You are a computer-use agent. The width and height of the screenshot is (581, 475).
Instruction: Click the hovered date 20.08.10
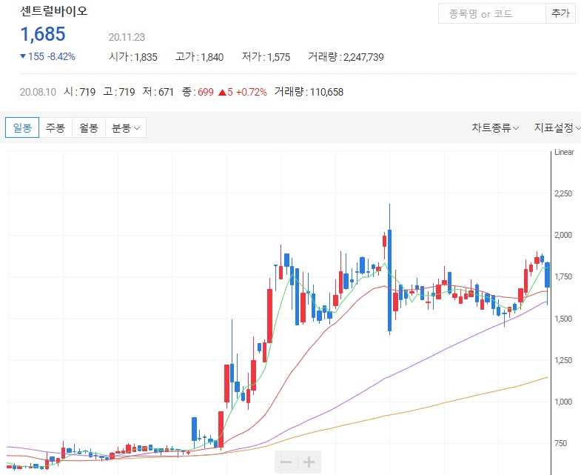tap(38, 92)
